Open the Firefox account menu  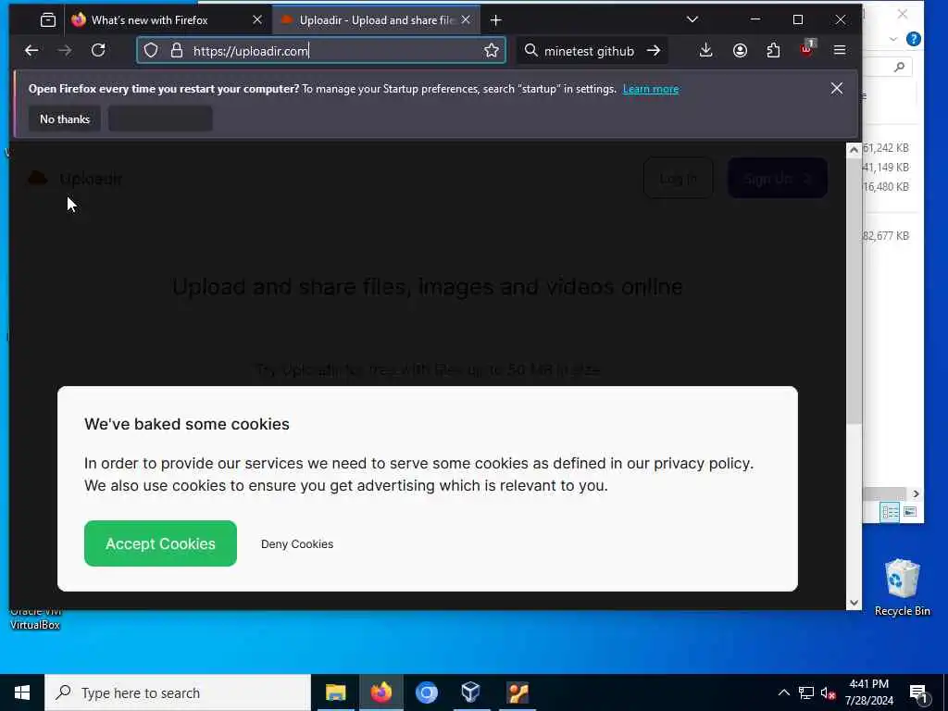pyautogui.click(x=740, y=50)
